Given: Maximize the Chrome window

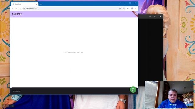Looking at the screenshot, I should (x=130, y=3).
